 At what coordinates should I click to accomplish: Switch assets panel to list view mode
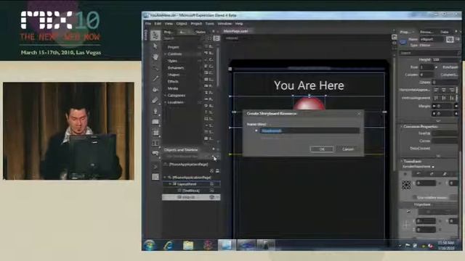click(x=217, y=38)
